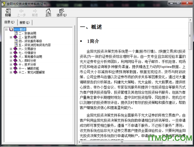Click the help app icon in title bar
The height and width of the screenshot is (147, 194).
tap(4, 4)
